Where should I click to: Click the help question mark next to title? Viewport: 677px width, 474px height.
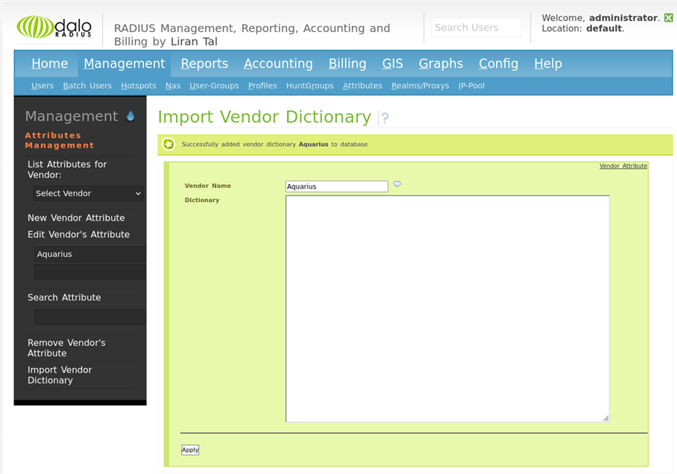pyautogui.click(x=385, y=118)
